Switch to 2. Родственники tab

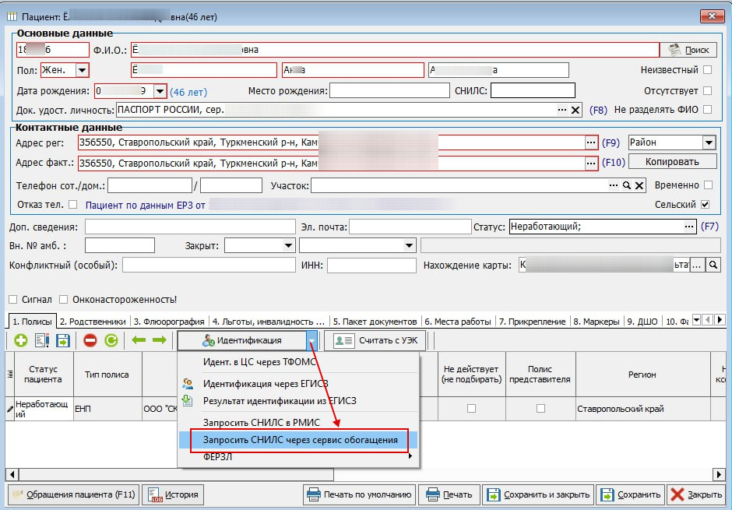tap(93, 322)
